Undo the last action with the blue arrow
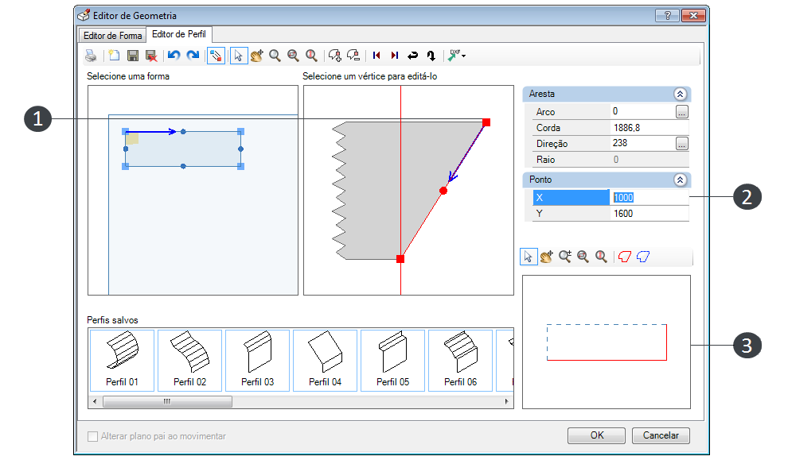The height and width of the screenshot is (460, 788). [174, 55]
